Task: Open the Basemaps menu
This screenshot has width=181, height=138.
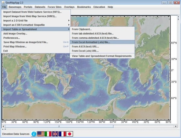Action: pyautogui.click(x=15, y=7)
